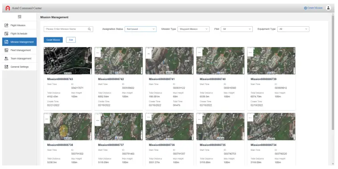Click total time value 0m47s
The height and width of the screenshot is (169, 338).
(x=177, y=105)
